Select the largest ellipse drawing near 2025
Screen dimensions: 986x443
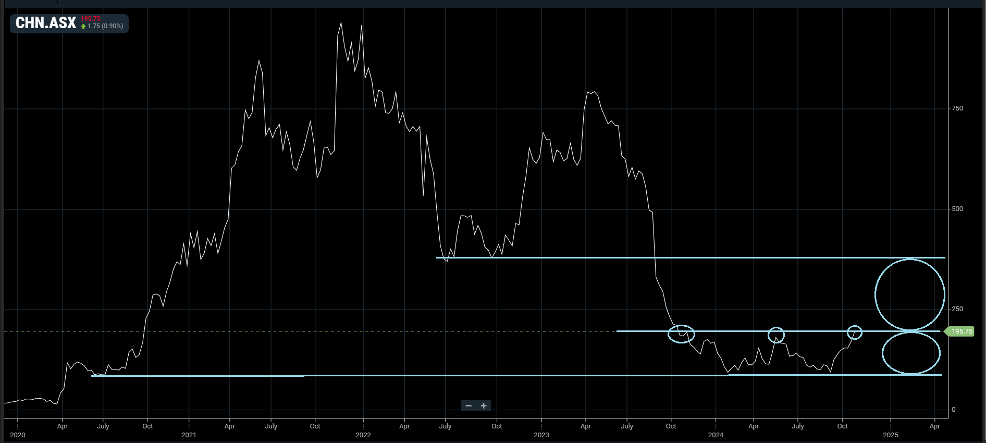tap(910, 294)
